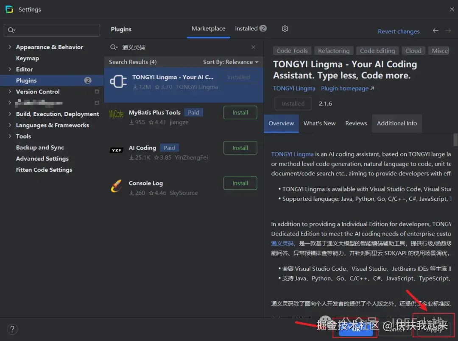Click the Cloud tag
This screenshot has width=458, height=341.
(413, 51)
